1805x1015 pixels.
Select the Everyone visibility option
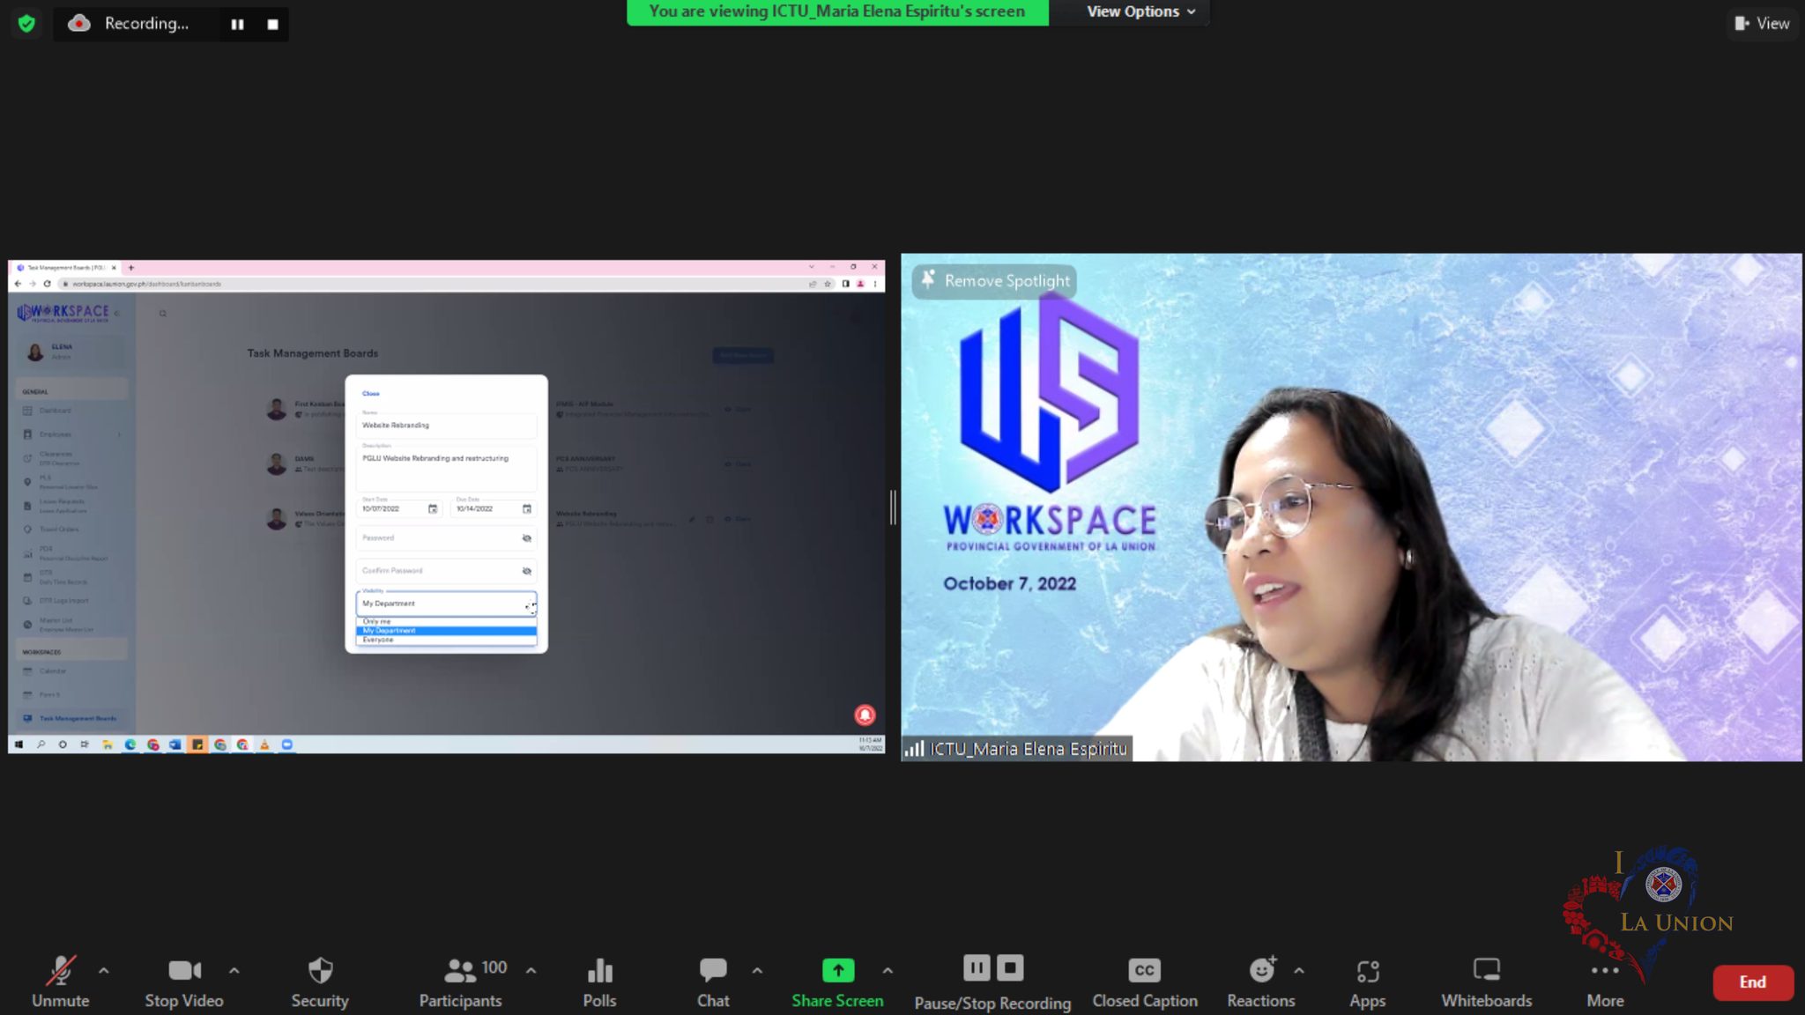[x=446, y=640]
